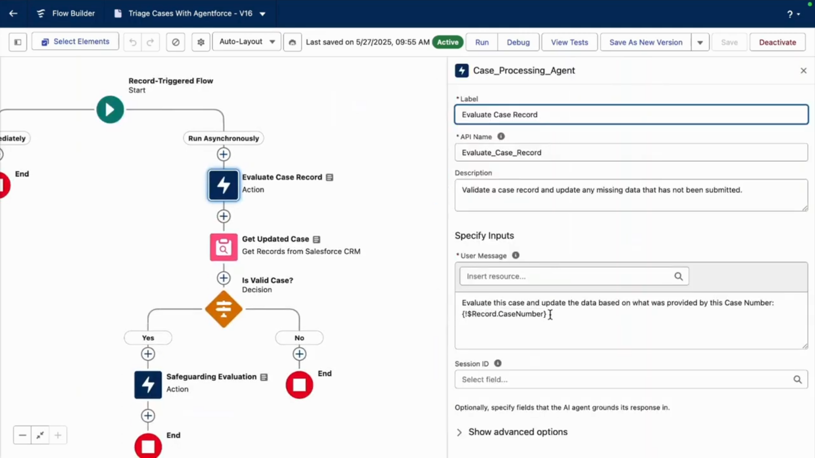Click the fit-to-view canvas icon
815x458 pixels.
pyautogui.click(x=40, y=435)
